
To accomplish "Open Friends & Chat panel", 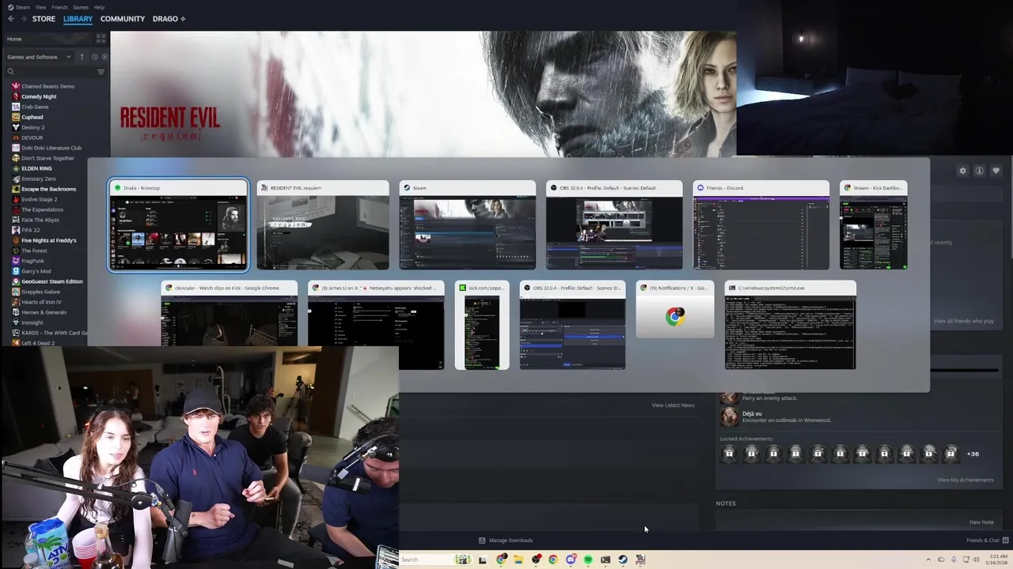I will pyautogui.click(x=988, y=541).
